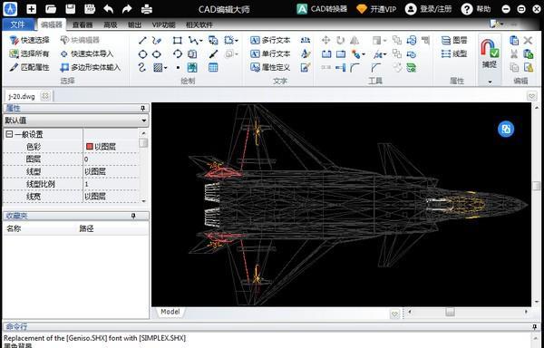The height and width of the screenshot is (348, 544).
Task: Click the Undo arrow icon
Action: click(x=109, y=9)
